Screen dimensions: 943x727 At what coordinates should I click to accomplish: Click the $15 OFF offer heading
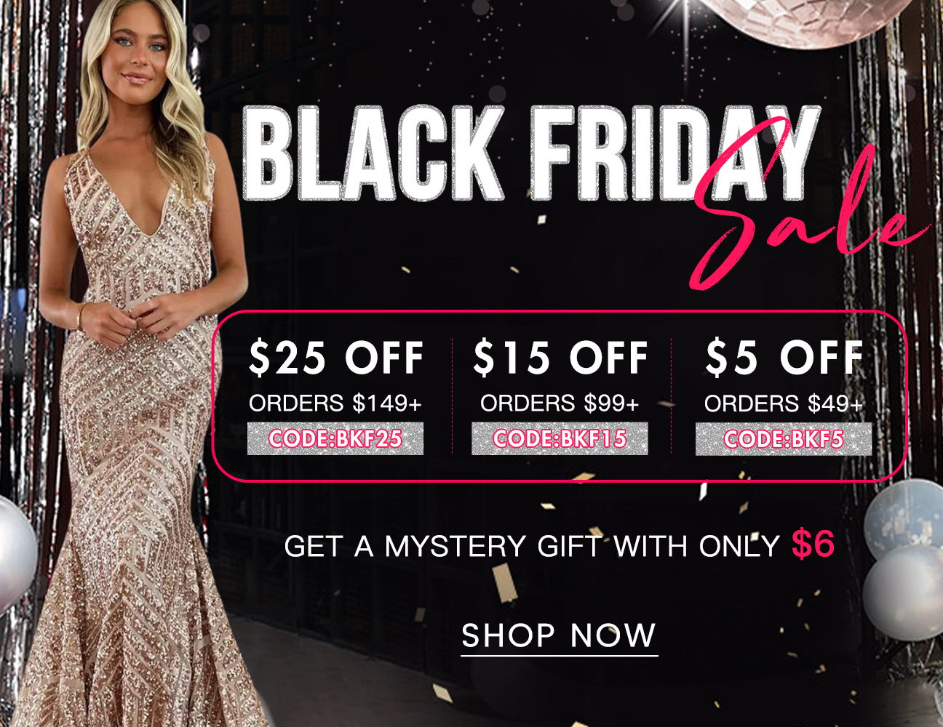click(x=560, y=358)
